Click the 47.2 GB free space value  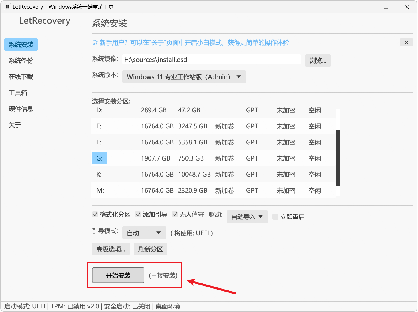(x=189, y=110)
